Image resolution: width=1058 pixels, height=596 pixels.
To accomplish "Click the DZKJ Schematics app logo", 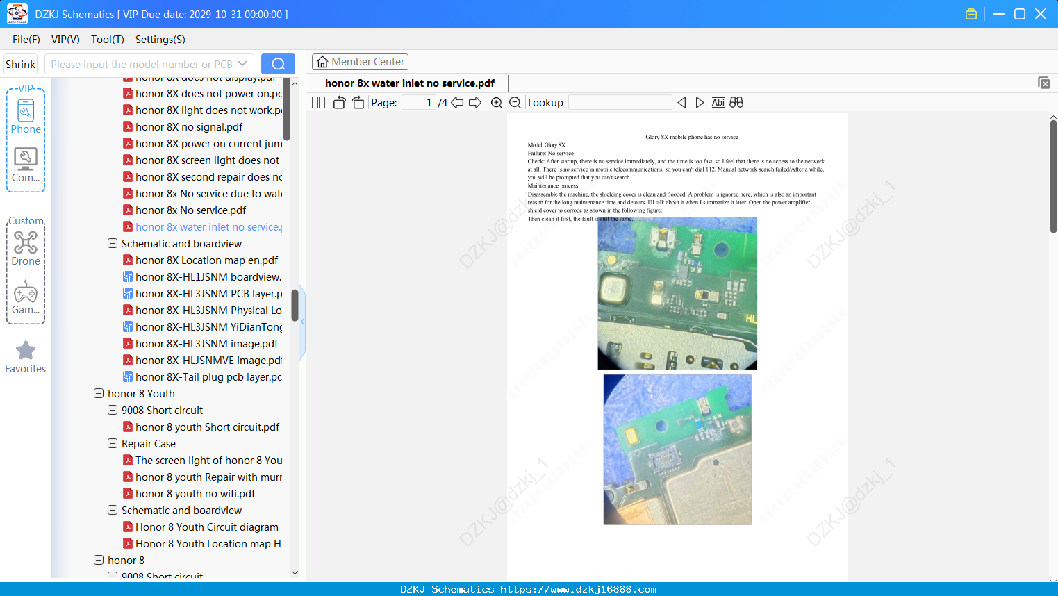I will 17,14.
